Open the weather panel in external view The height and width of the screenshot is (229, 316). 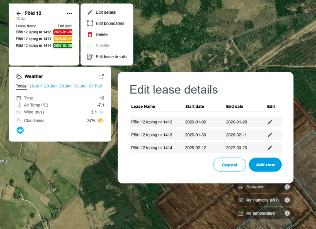[x=101, y=77]
